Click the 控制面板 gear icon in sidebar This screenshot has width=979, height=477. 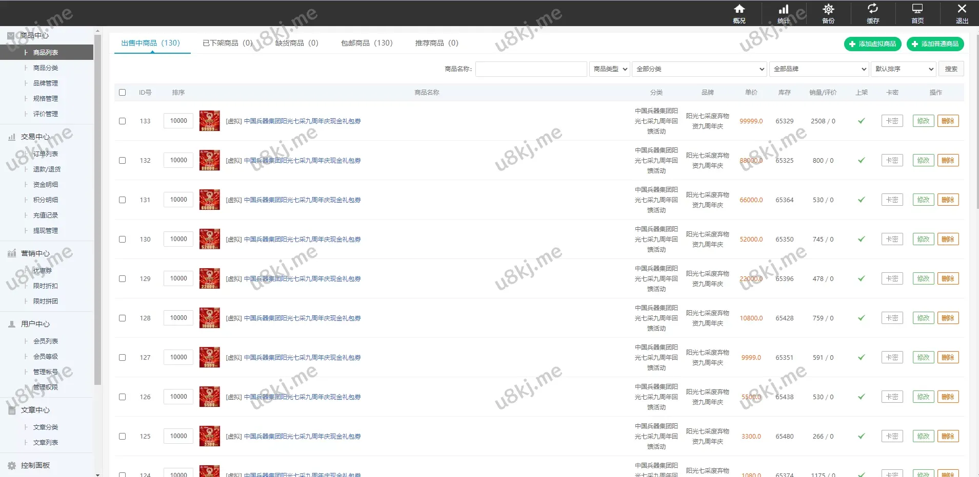(x=12, y=466)
